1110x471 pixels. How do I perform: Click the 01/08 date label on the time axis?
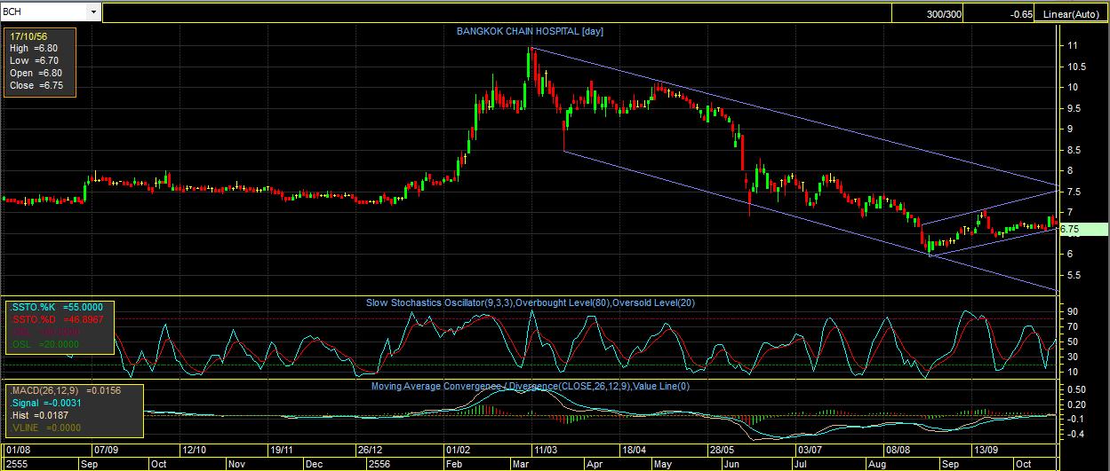click(16, 451)
